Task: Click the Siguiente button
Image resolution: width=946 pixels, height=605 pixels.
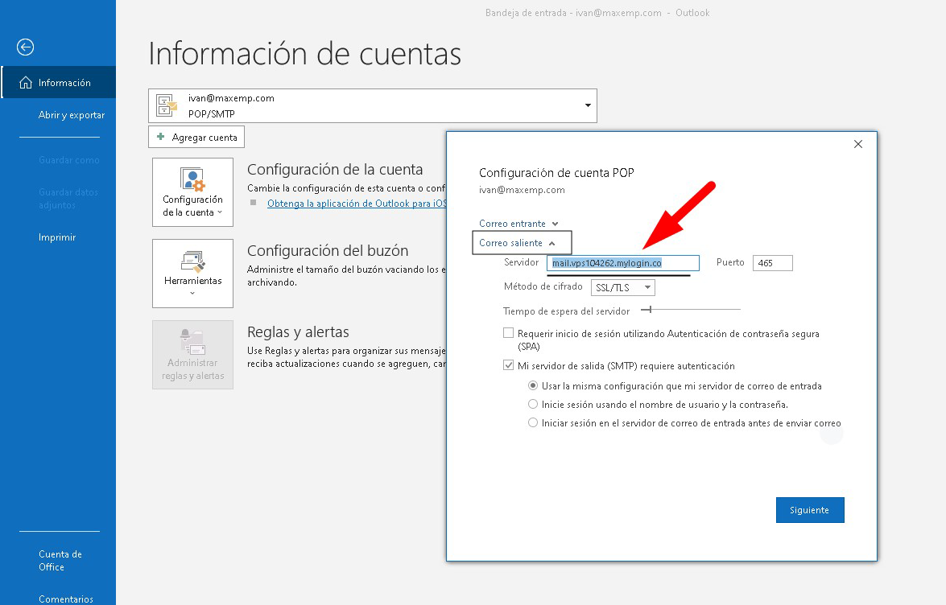Action: pos(809,510)
